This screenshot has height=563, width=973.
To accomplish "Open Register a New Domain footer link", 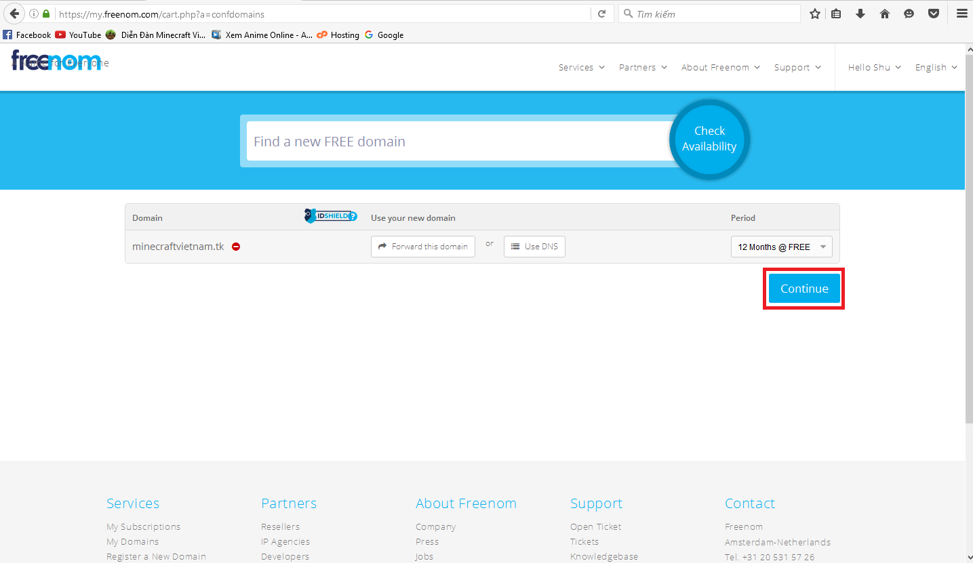I will click(x=156, y=556).
